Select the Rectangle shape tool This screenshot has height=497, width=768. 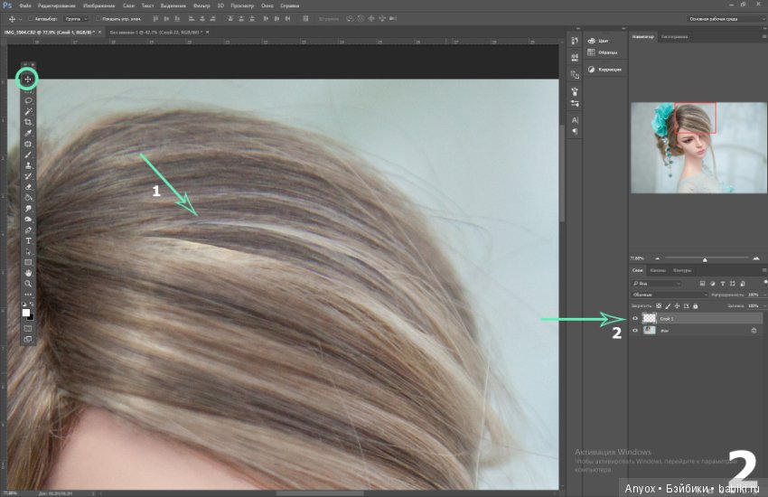28,262
